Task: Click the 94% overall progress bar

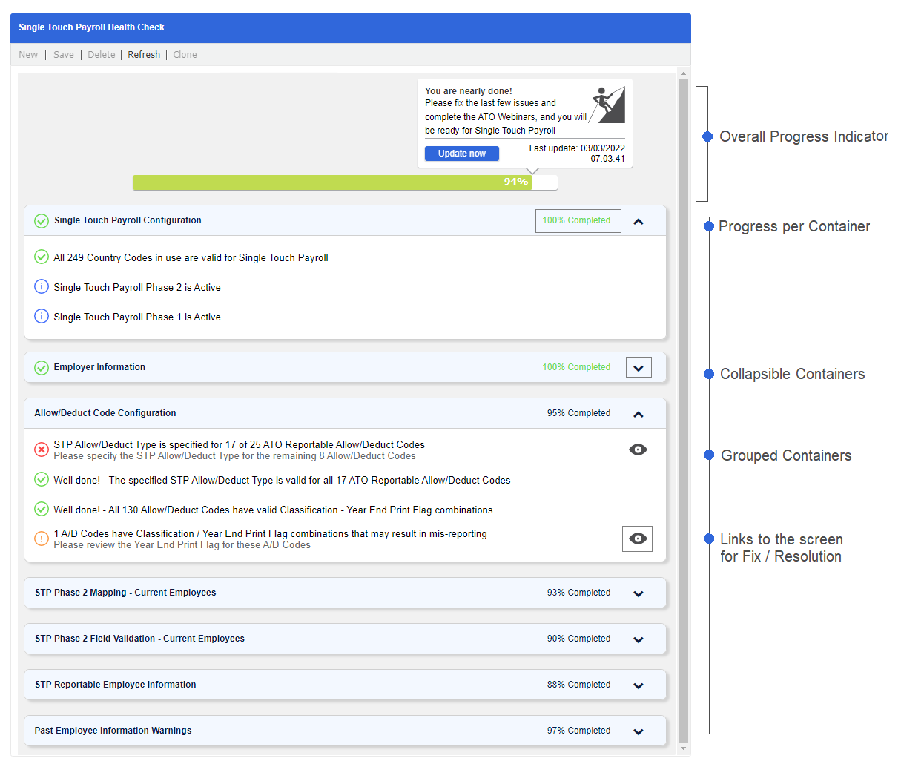Action: (345, 182)
